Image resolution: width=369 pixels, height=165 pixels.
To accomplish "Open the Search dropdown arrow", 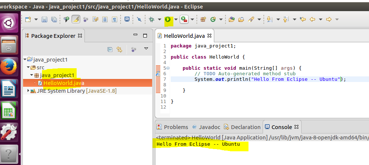I will tap(259, 20).
